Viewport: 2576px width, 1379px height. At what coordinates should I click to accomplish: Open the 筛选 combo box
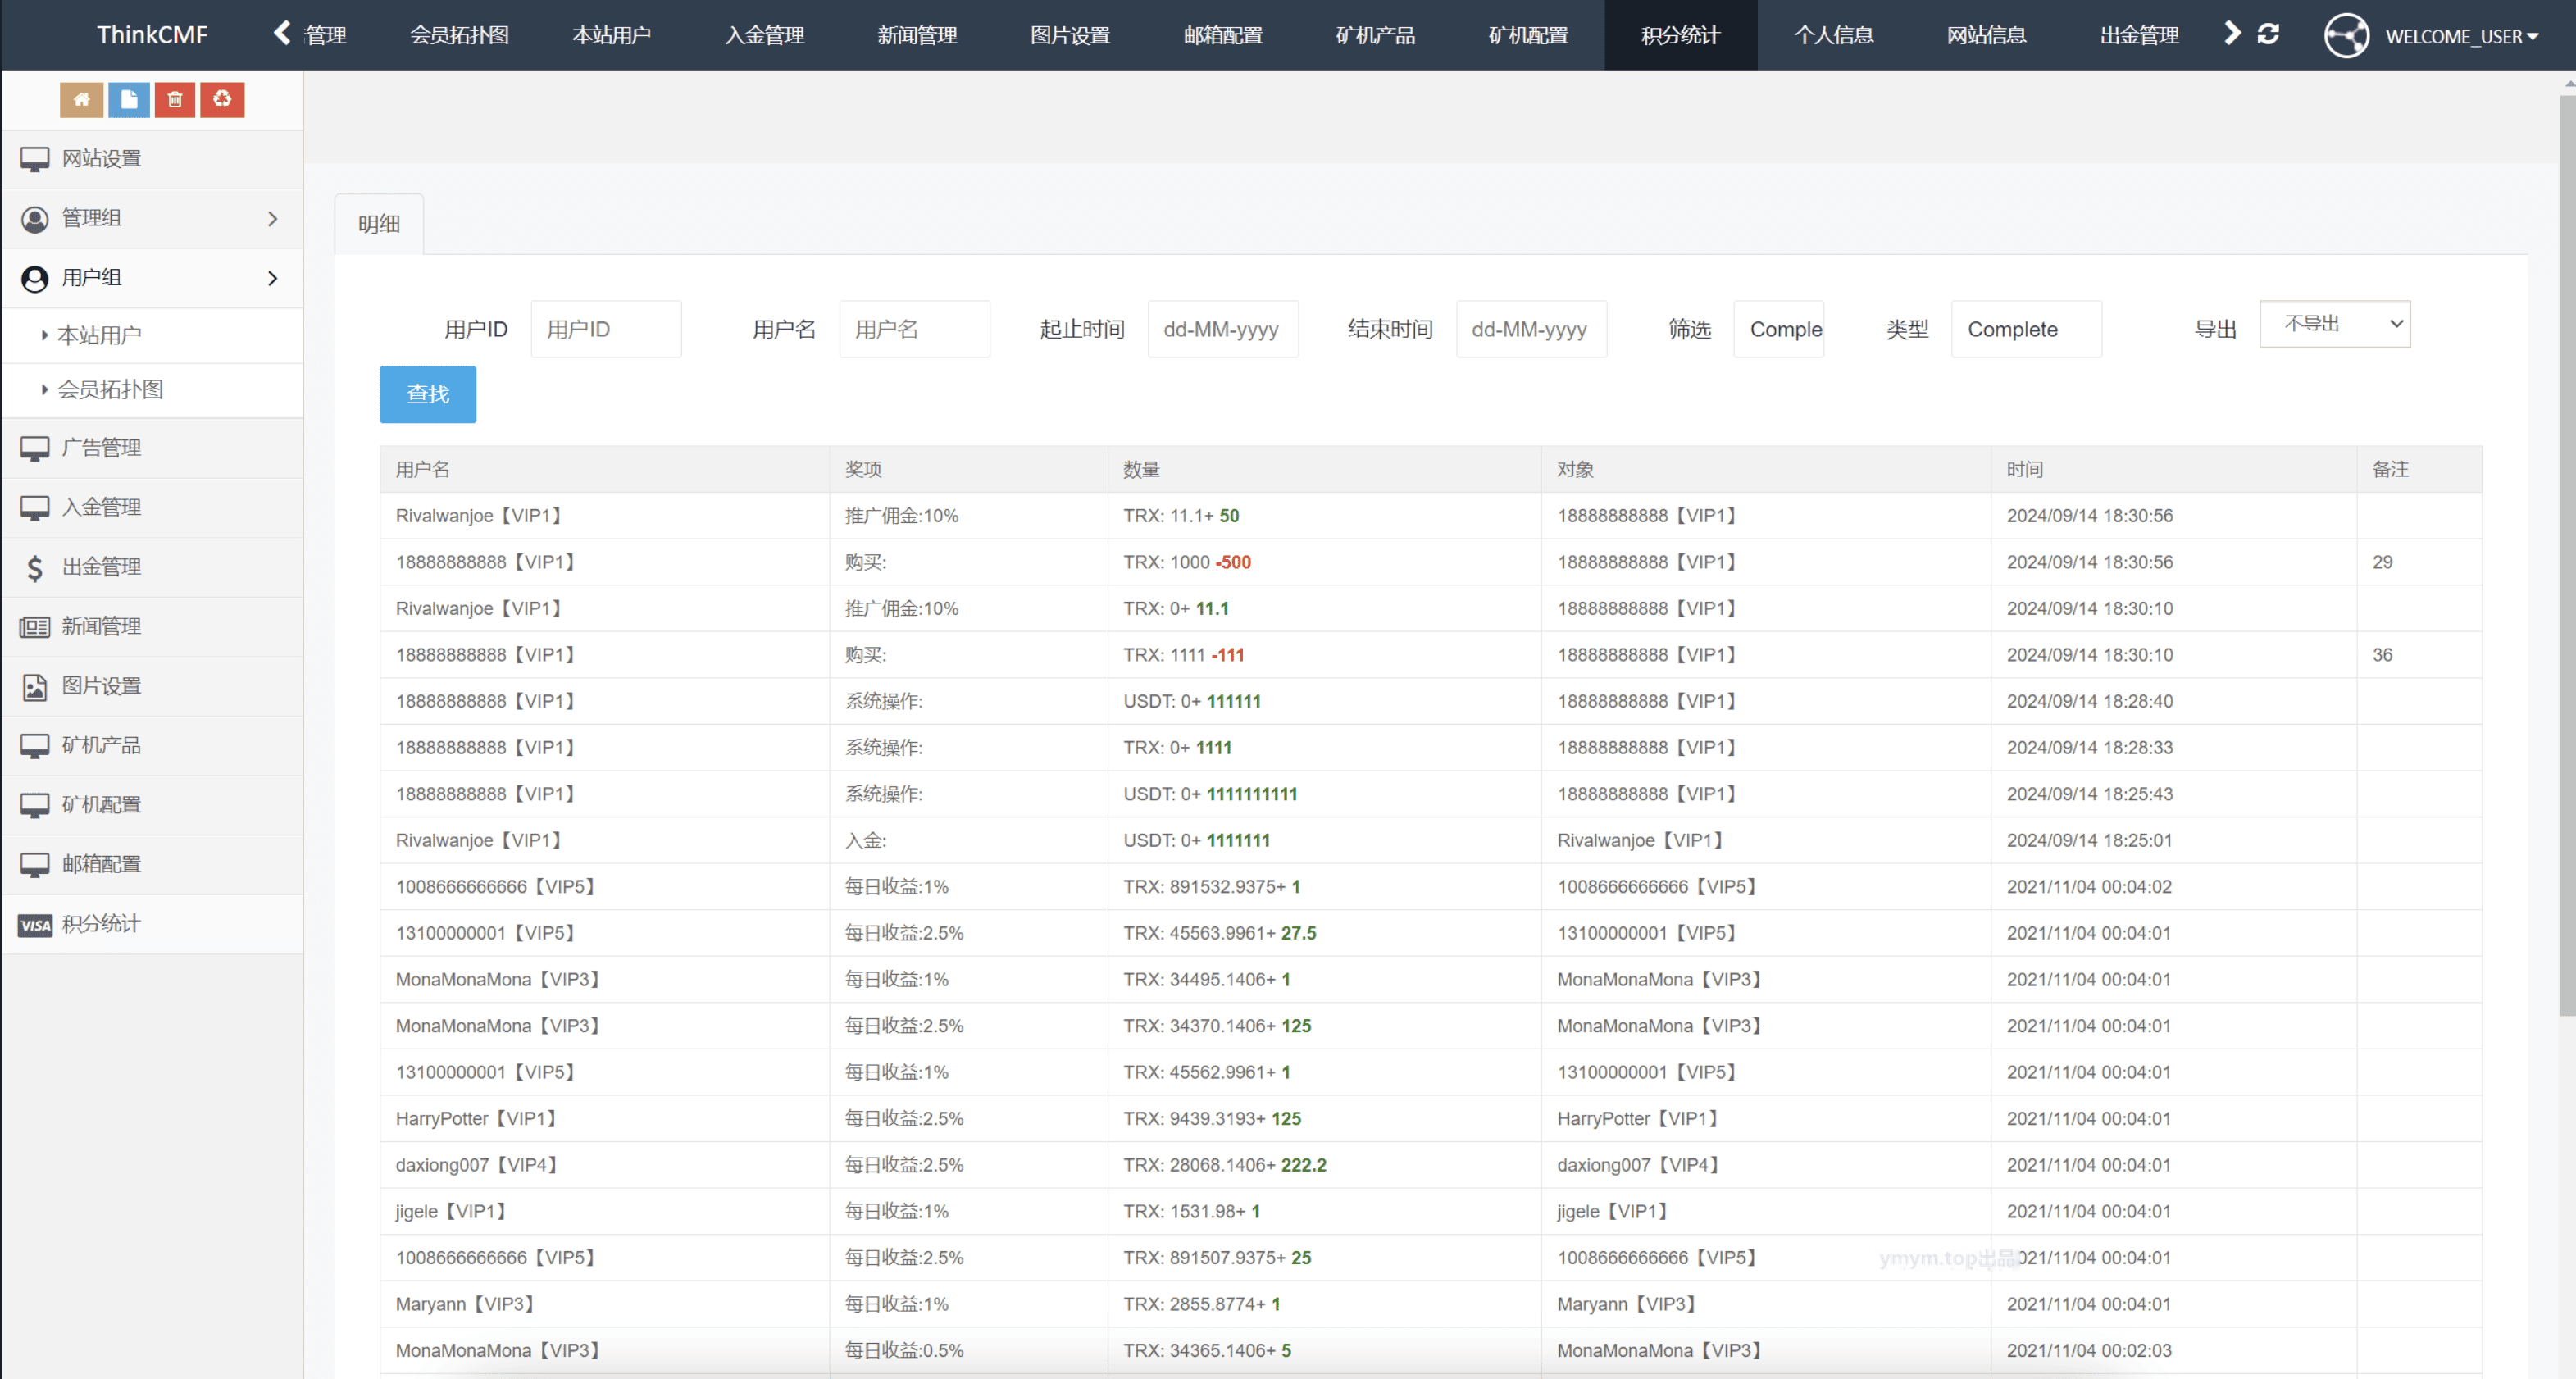click(x=1778, y=329)
